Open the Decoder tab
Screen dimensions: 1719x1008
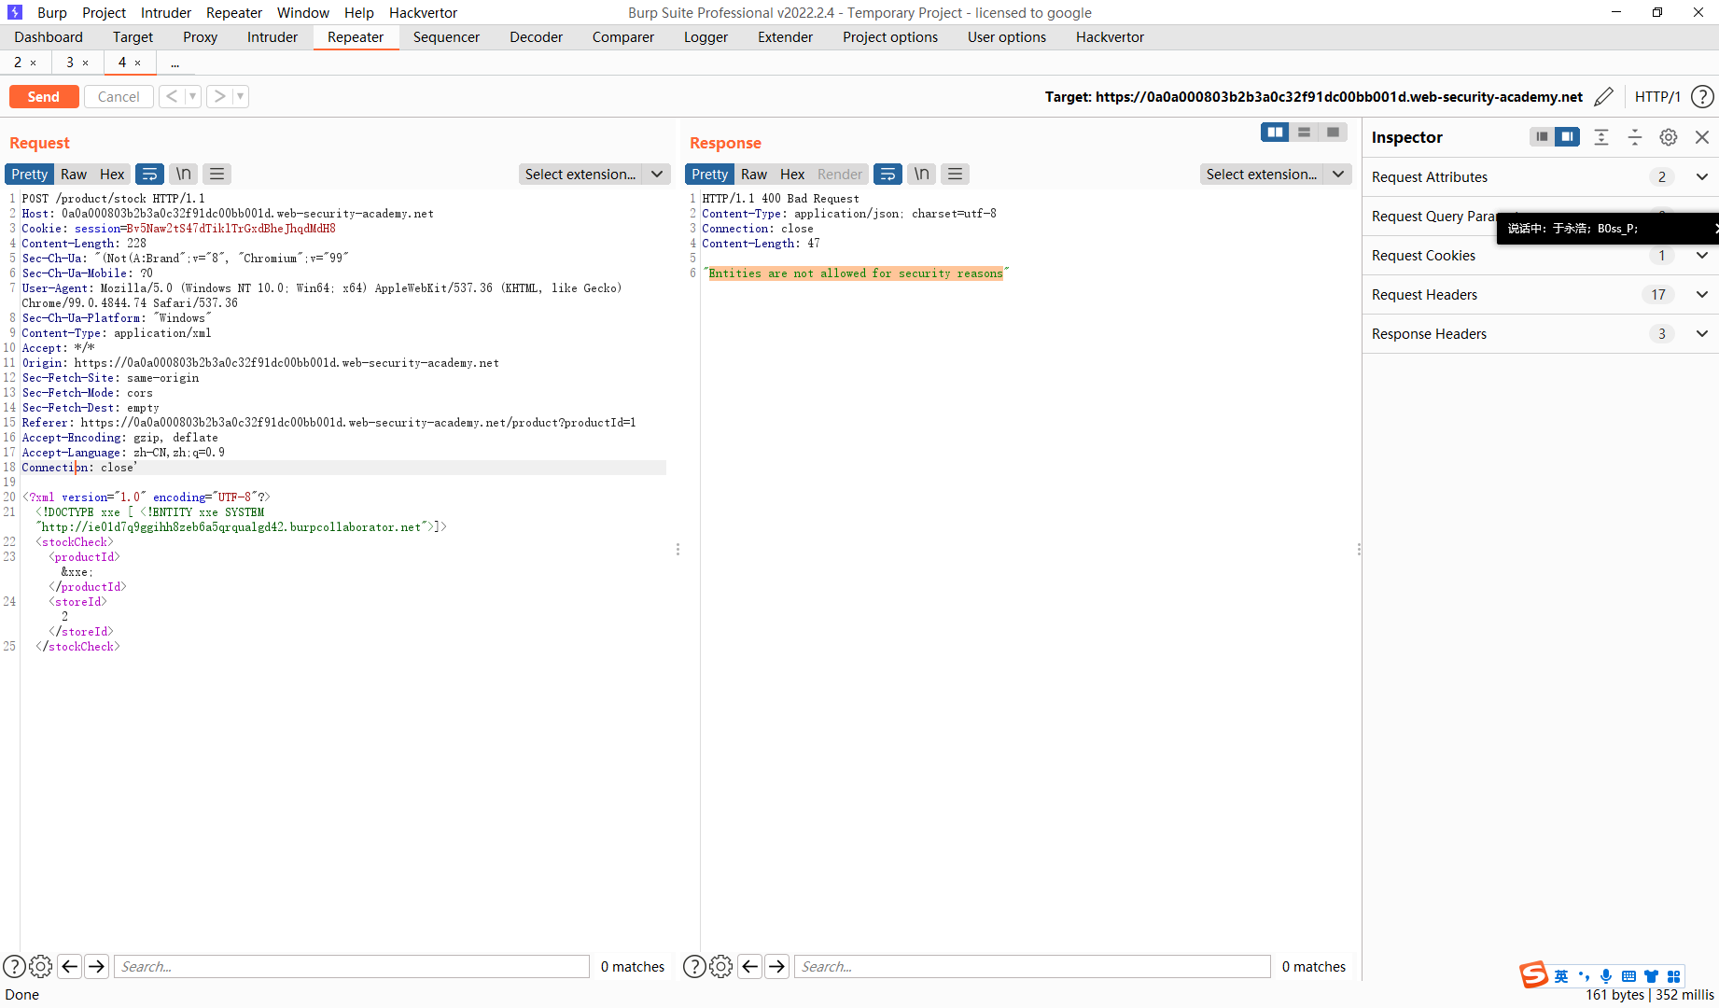[x=536, y=37]
